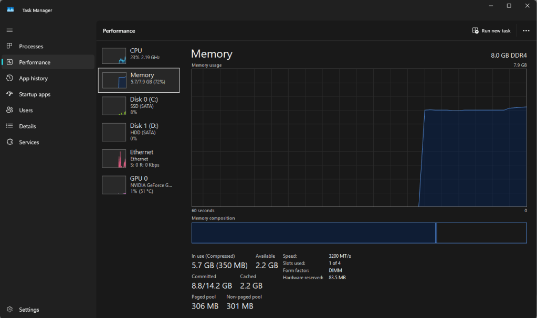Open Settings label in sidebar
537x318 pixels.
point(29,310)
